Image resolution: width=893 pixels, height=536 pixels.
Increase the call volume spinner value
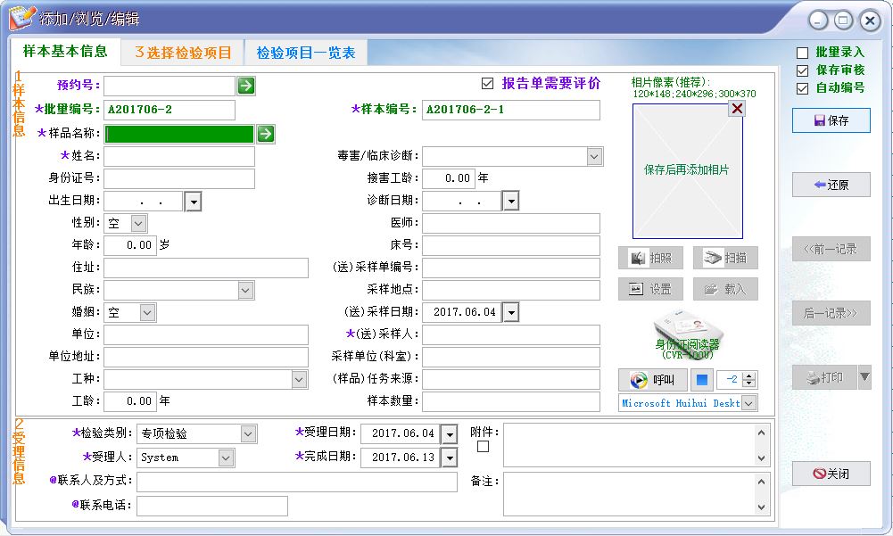click(x=749, y=375)
